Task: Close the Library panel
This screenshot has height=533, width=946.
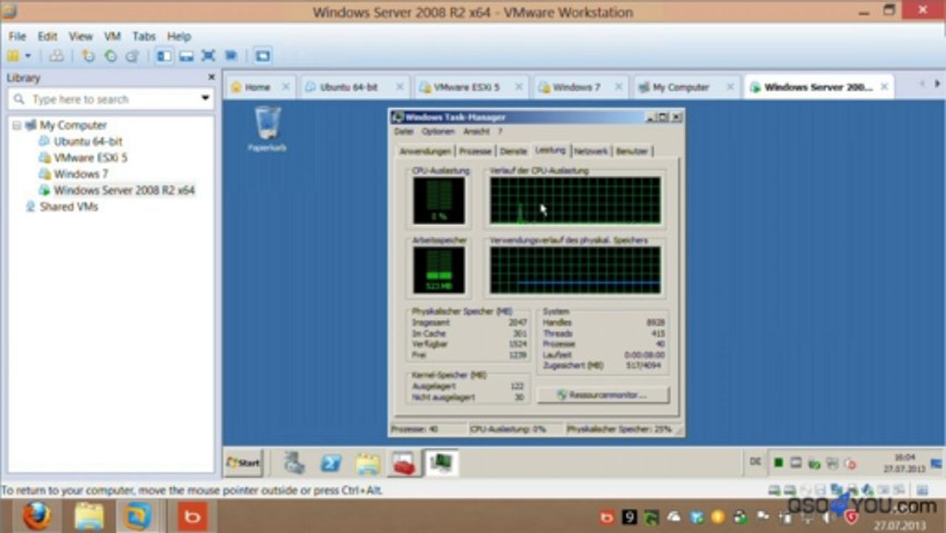Action: pyautogui.click(x=211, y=77)
